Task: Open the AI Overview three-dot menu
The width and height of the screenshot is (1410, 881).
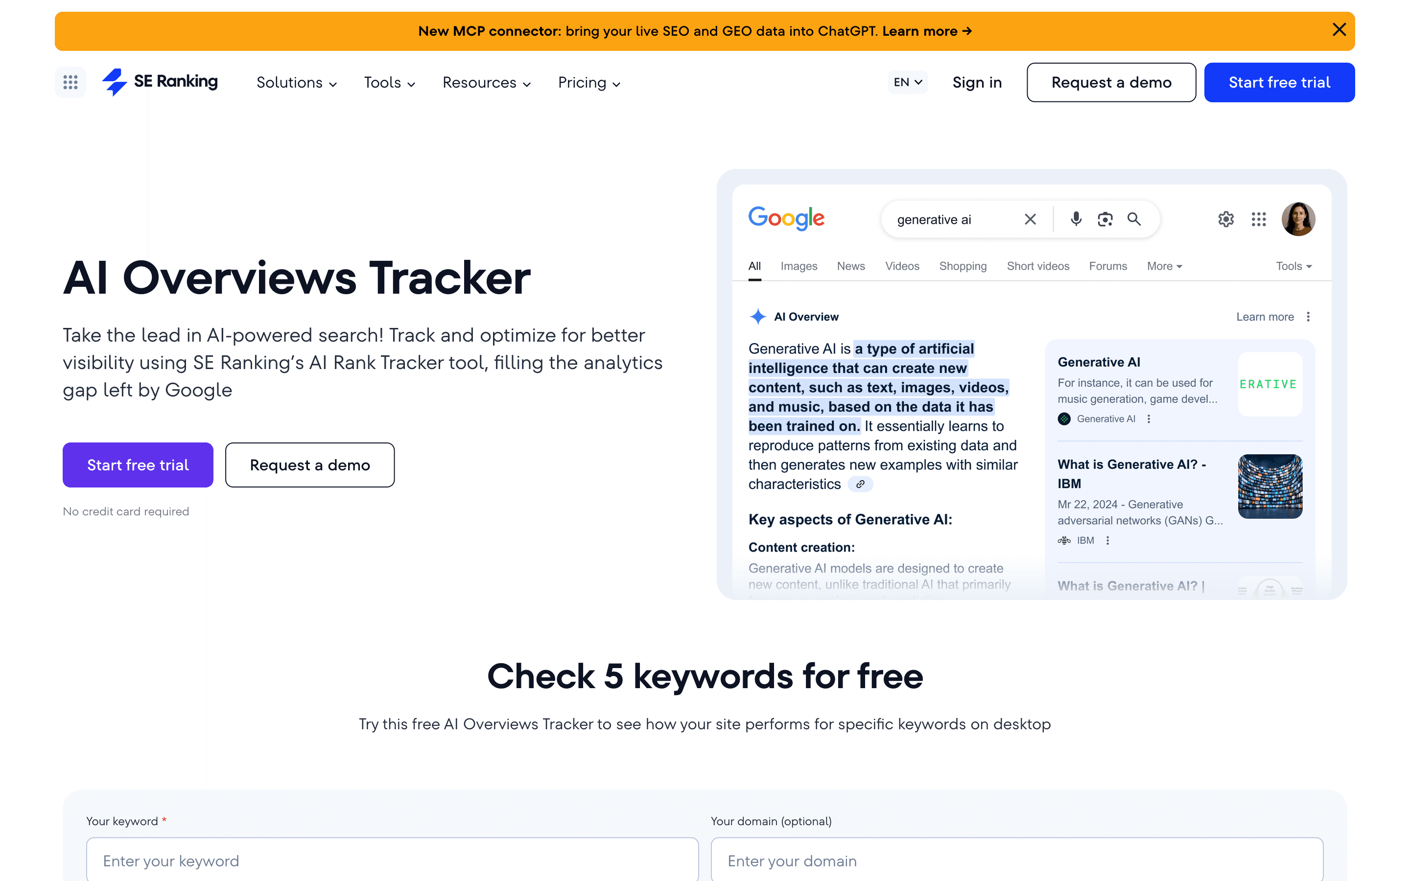Action: tap(1308, 316)
